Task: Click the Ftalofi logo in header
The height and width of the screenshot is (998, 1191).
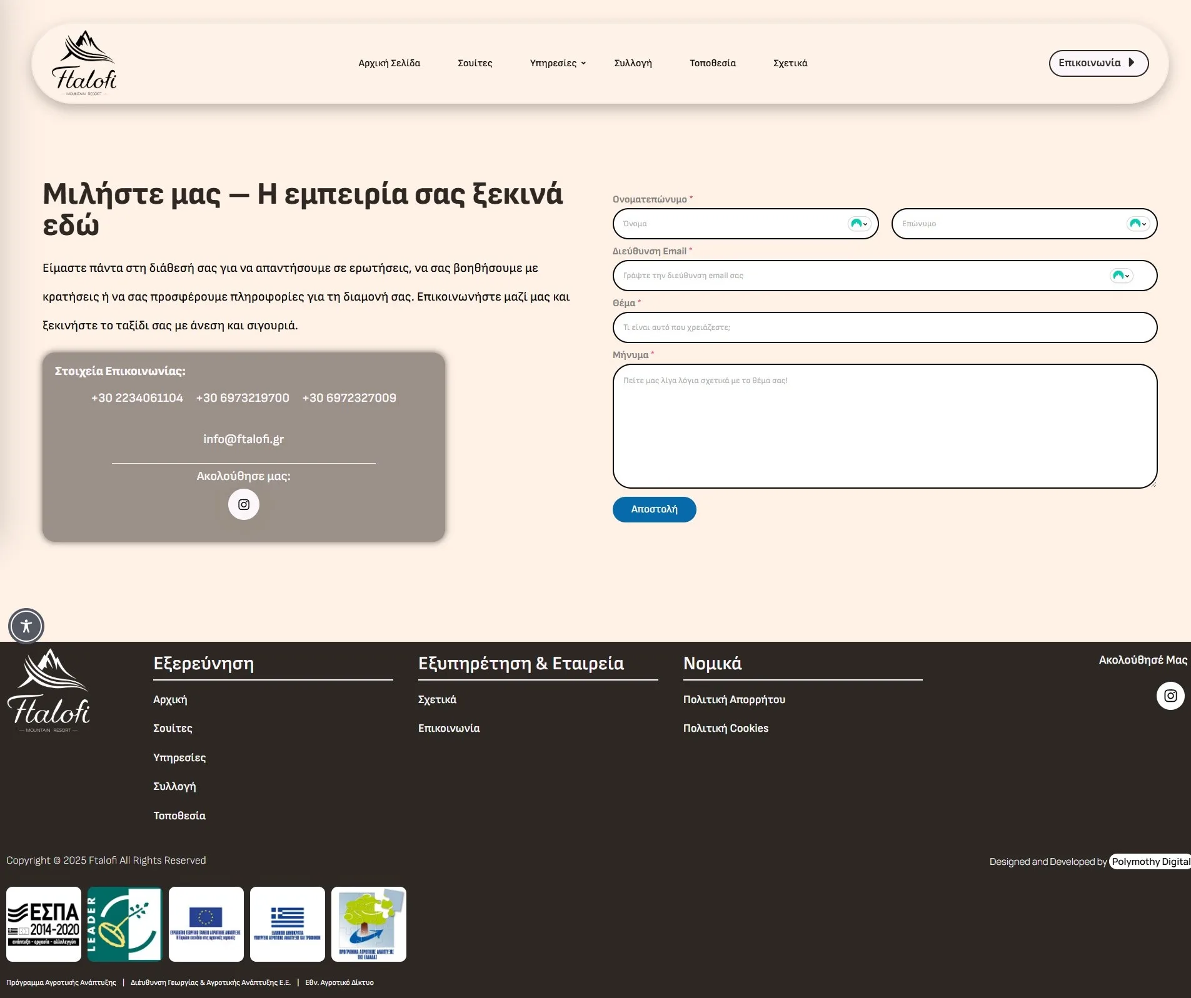Action: point(84,63)
